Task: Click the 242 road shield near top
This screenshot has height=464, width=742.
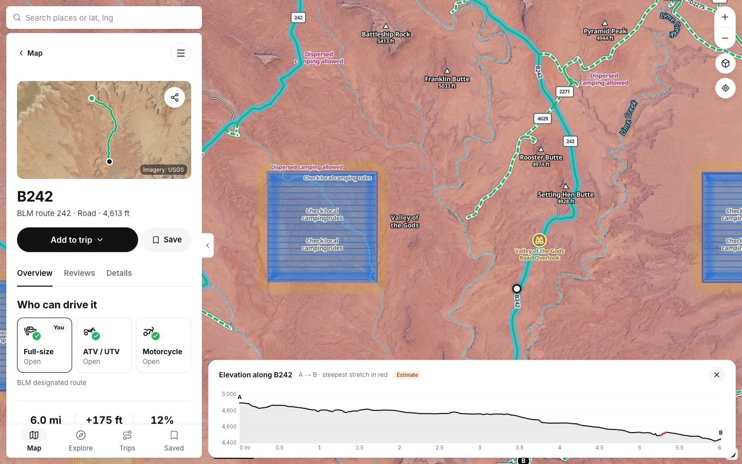Action: coord(298,18)
